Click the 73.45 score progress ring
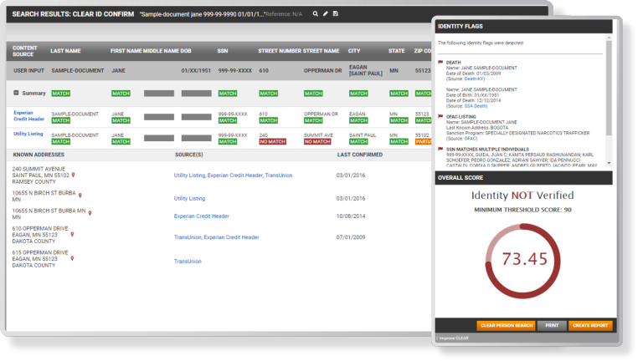 [524, 257]
